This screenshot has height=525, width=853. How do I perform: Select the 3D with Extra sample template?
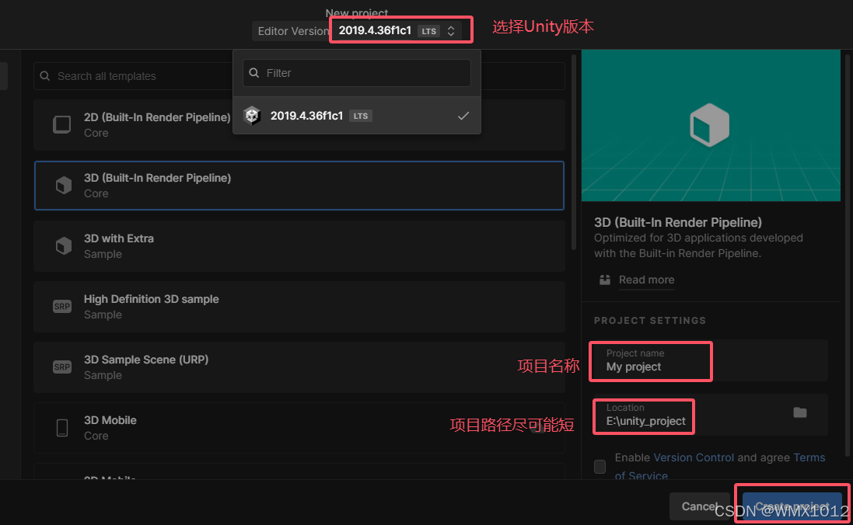(x=299, y=246)
